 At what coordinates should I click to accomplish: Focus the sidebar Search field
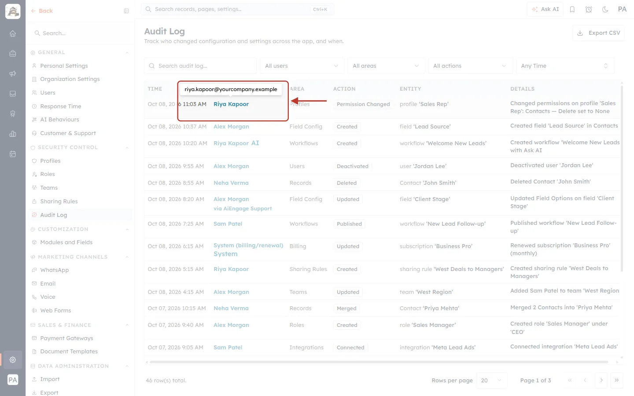click(x=80, y=33)
